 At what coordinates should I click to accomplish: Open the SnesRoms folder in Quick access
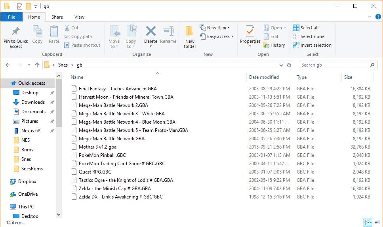click(28, 169)
